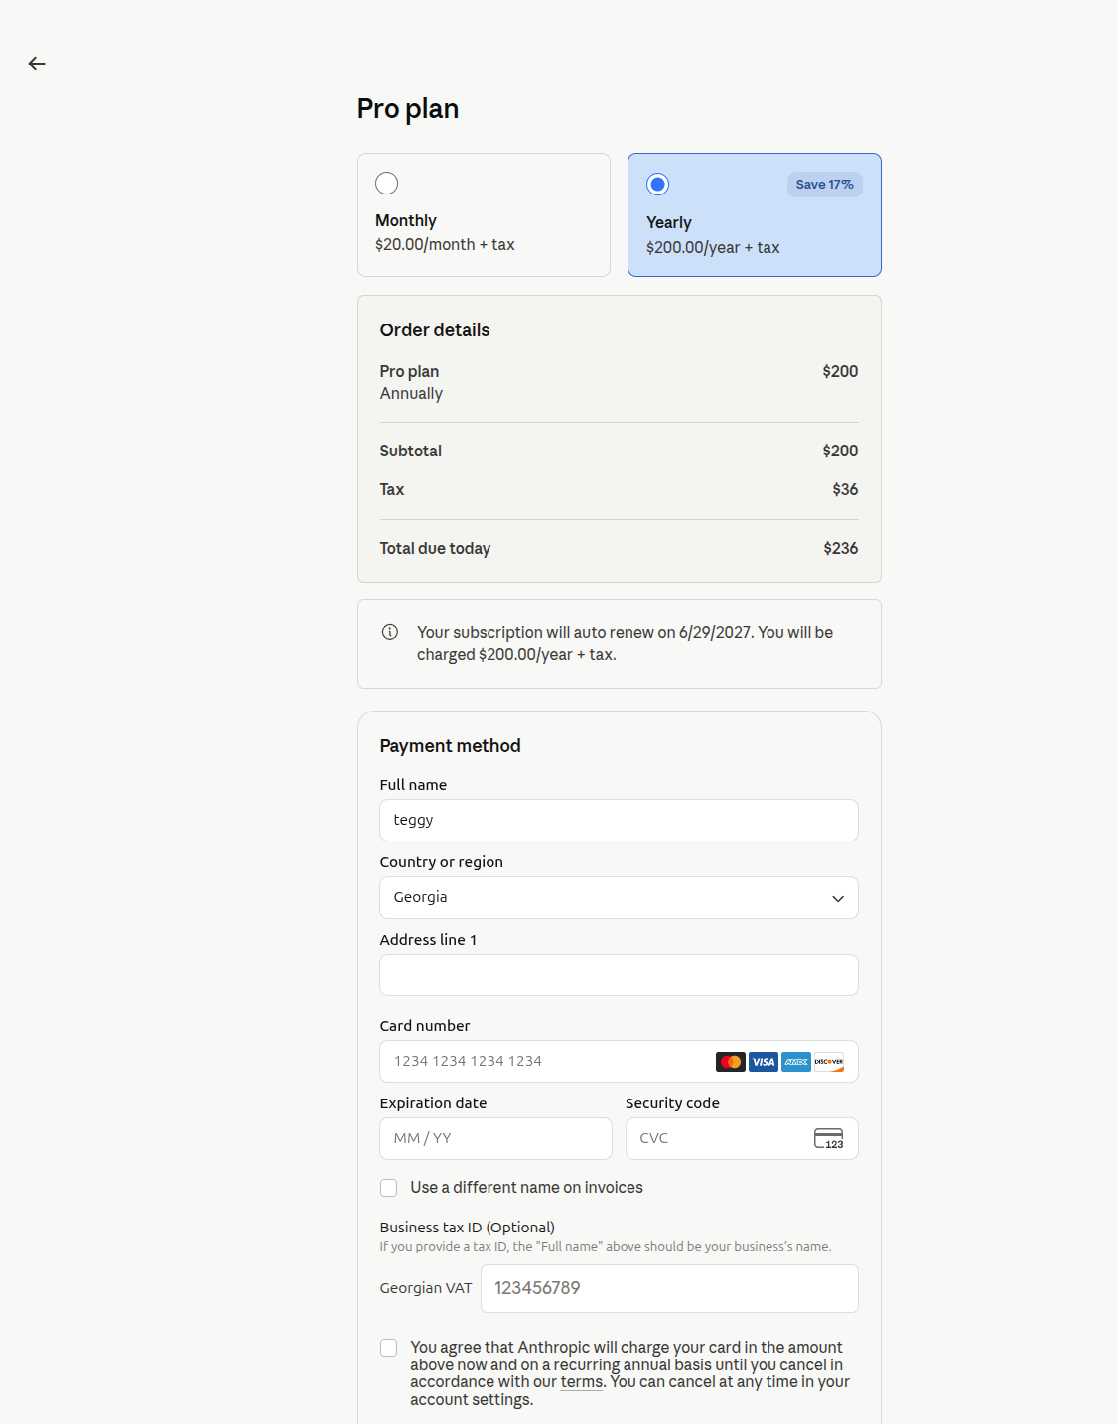The height and width of the screenshot is (1424, 1117).
Task: Open the terms link
Action: pos(582,1382)
